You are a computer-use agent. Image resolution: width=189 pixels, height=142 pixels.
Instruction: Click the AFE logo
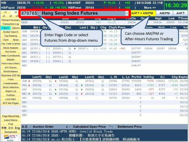(11, 137)
